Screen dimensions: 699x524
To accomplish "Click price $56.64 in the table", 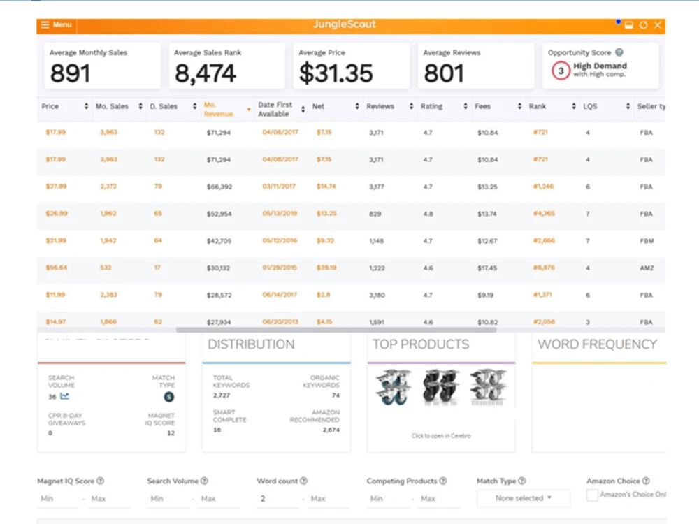I will click(x=56, y=268).
